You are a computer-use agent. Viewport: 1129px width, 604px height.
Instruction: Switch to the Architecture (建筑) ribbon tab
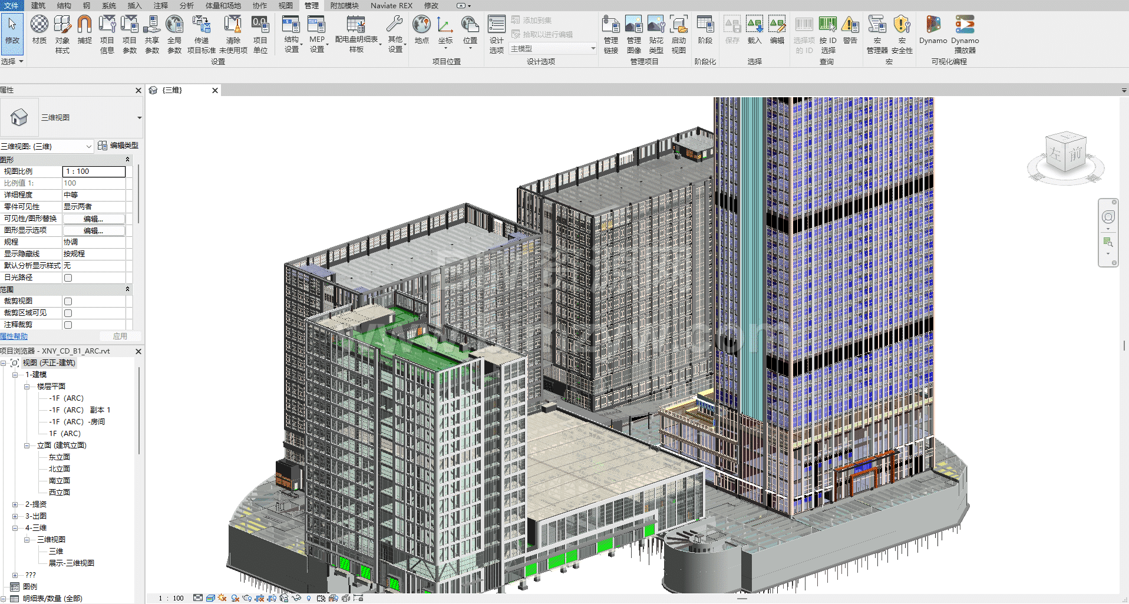click(38, 5)
